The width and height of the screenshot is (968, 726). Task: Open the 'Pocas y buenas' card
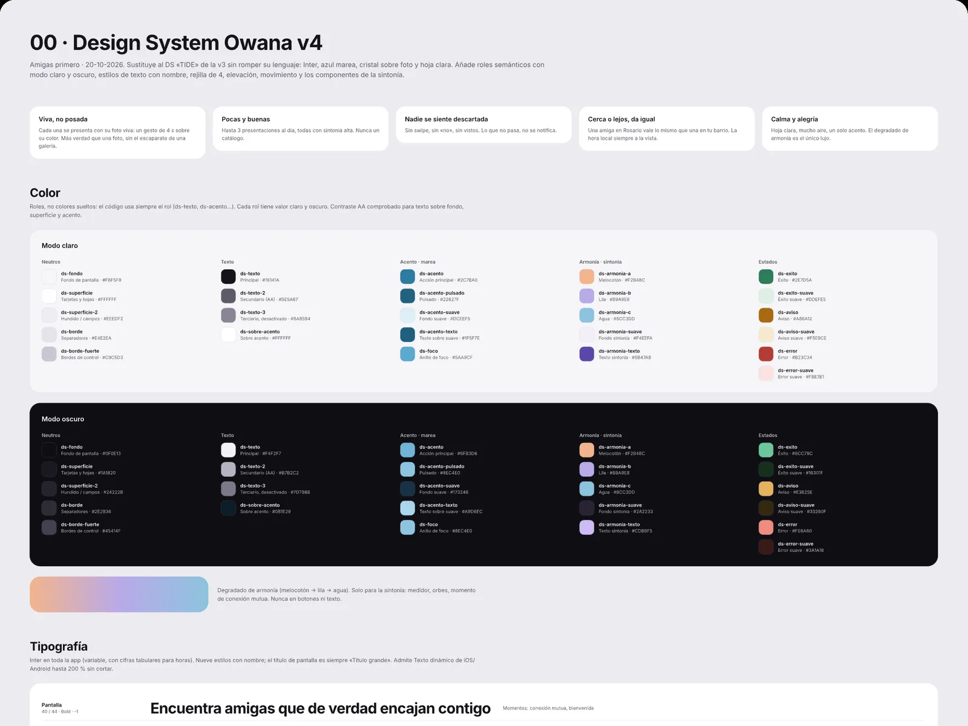(x=301, y=129)
